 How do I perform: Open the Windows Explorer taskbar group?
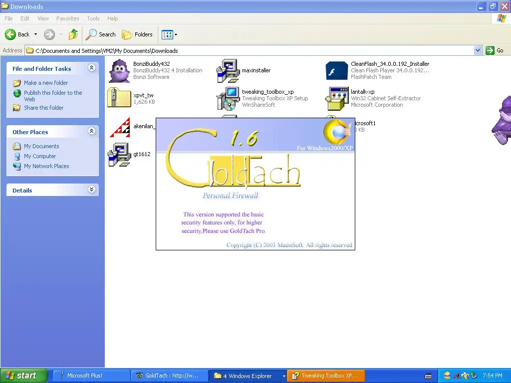tap(248, 376)
